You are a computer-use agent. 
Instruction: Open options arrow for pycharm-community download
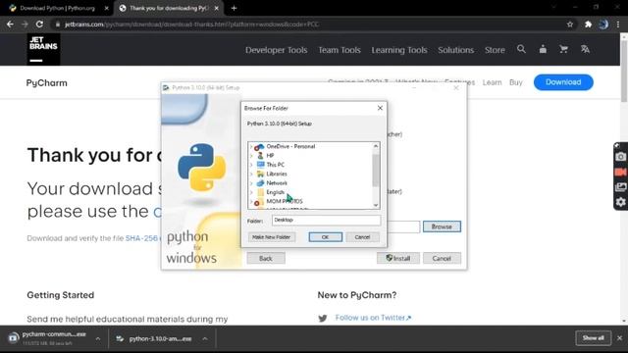point(98,338)
